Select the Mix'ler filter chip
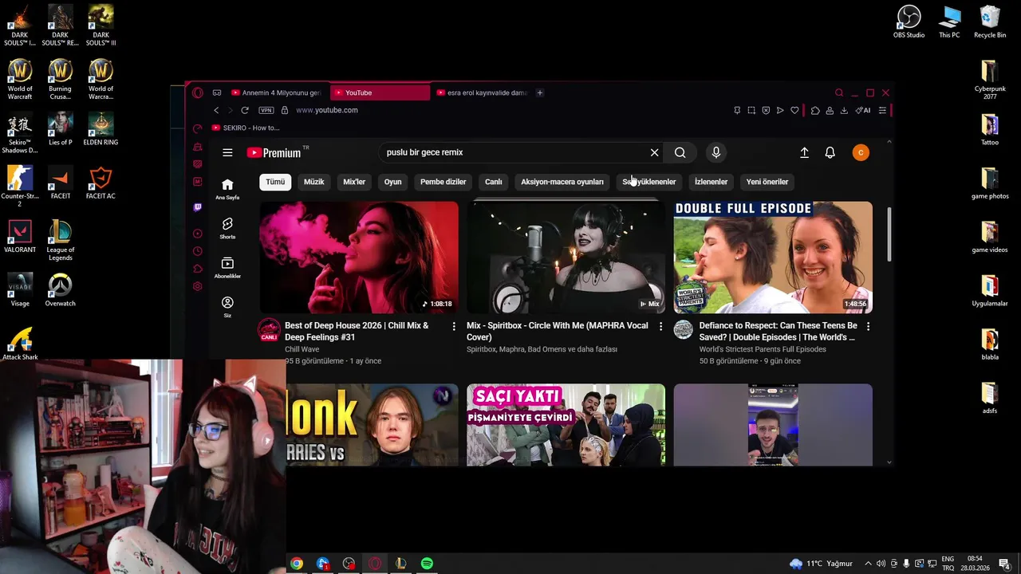1021x574 pixels. point(354,182)
